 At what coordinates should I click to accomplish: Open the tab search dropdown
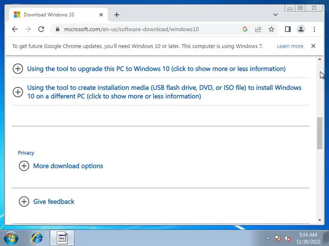pos(276,15)
